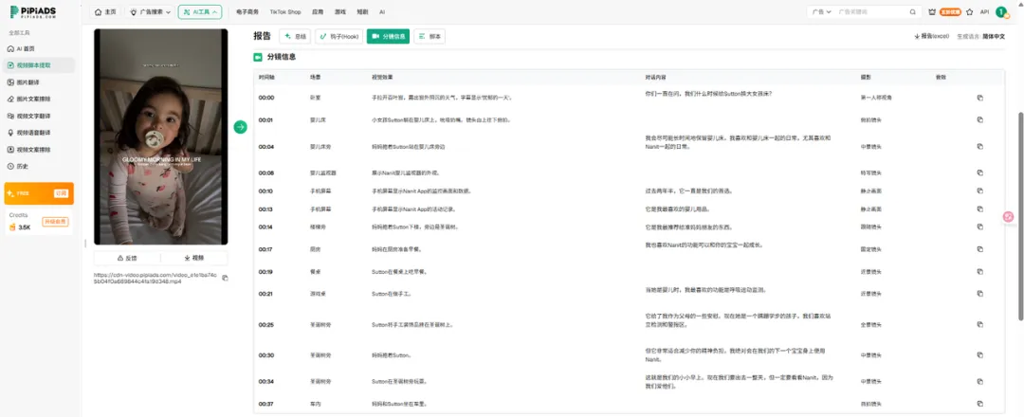Click the orange FREE subscribe banner
The image size is (1024, 417).
(39, 193)
